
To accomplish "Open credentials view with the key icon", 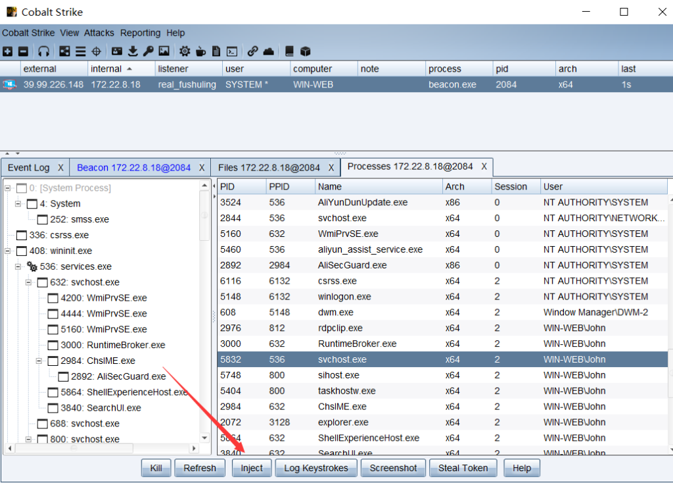I will point(149,51).
